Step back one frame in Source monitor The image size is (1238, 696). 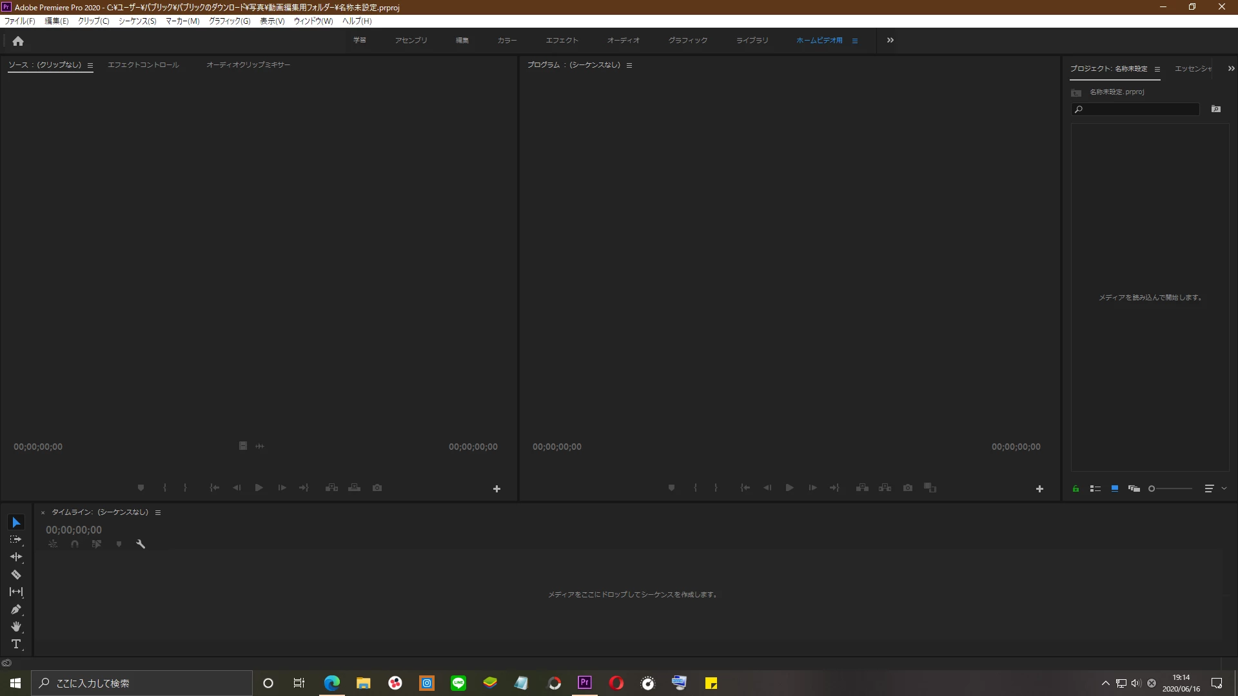tap(237, 488)
